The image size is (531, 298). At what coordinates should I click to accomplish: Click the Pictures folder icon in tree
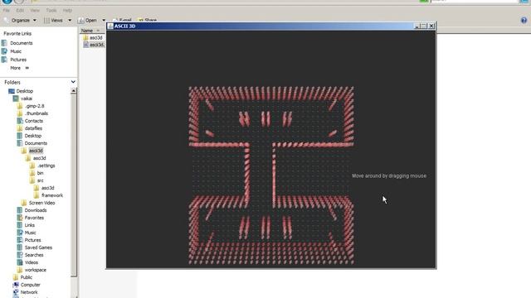pyautogui.click(x=20, y=240)
